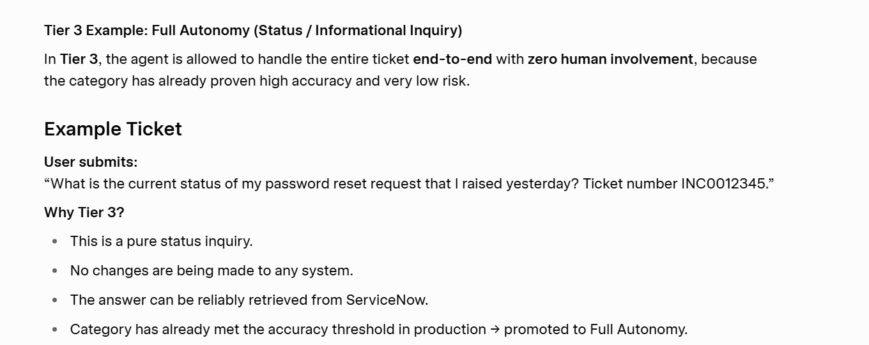
Task: Click bullet This is a pure status inquiry
Action: click(162, 241)
